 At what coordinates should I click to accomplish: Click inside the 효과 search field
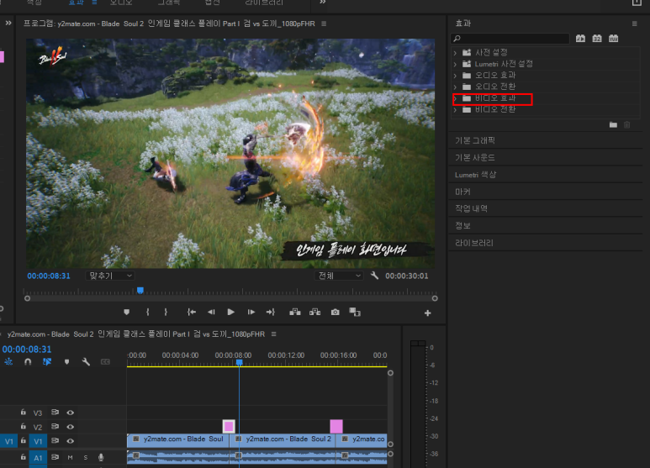pyautogui.click(x=510, y=39)
